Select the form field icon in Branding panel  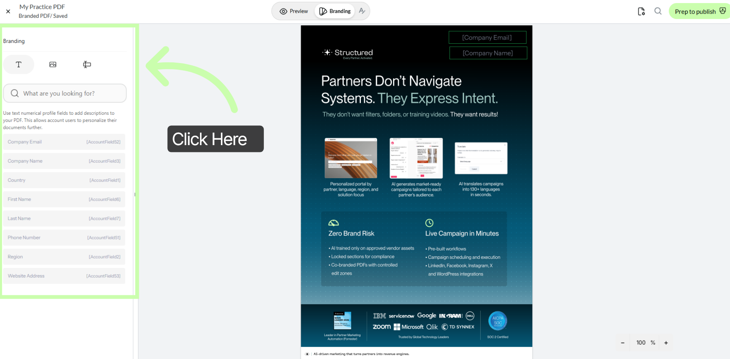[x=87, y=65]
